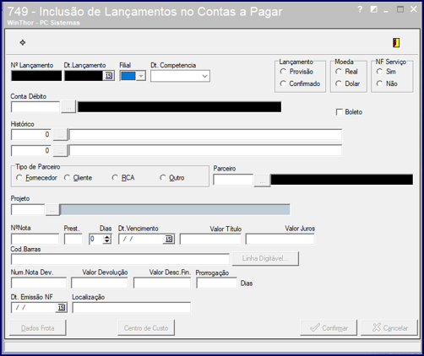The height and width of the screenshot is (356, 424).
Task: Focus the NºNota input field
Action: (35, 240)
